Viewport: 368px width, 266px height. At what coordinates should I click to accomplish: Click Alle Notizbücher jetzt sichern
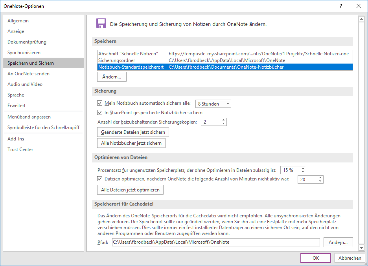click(x=131, y=143)
